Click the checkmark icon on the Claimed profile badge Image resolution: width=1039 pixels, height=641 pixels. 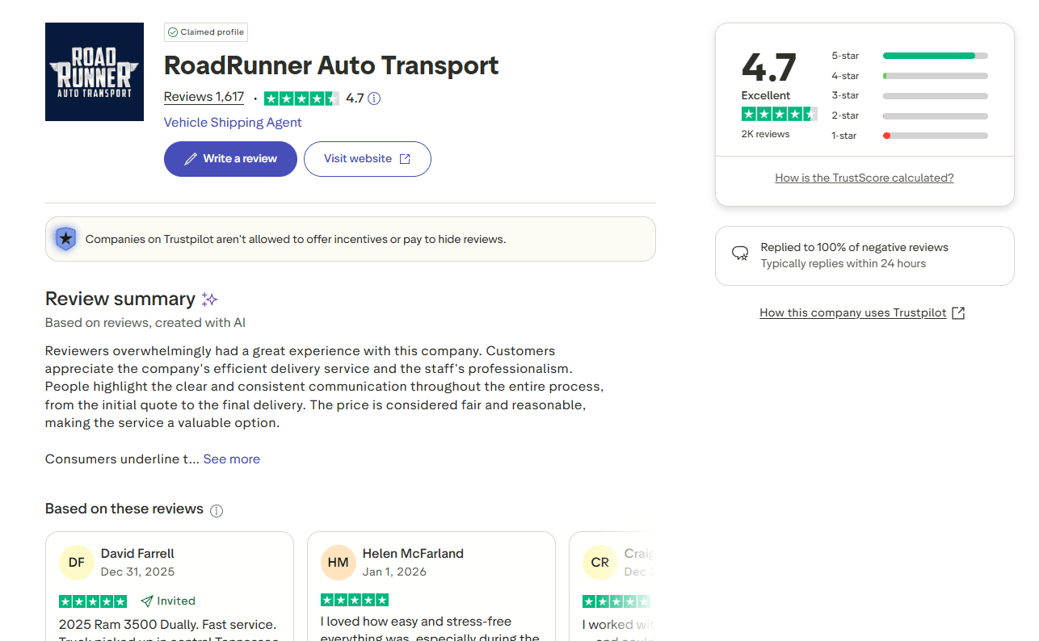tap(173, 32)
